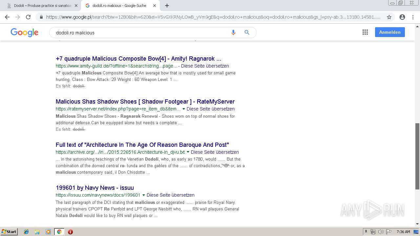
Task: Click the amity-guild.de green URL
Action: click(116, 66)
